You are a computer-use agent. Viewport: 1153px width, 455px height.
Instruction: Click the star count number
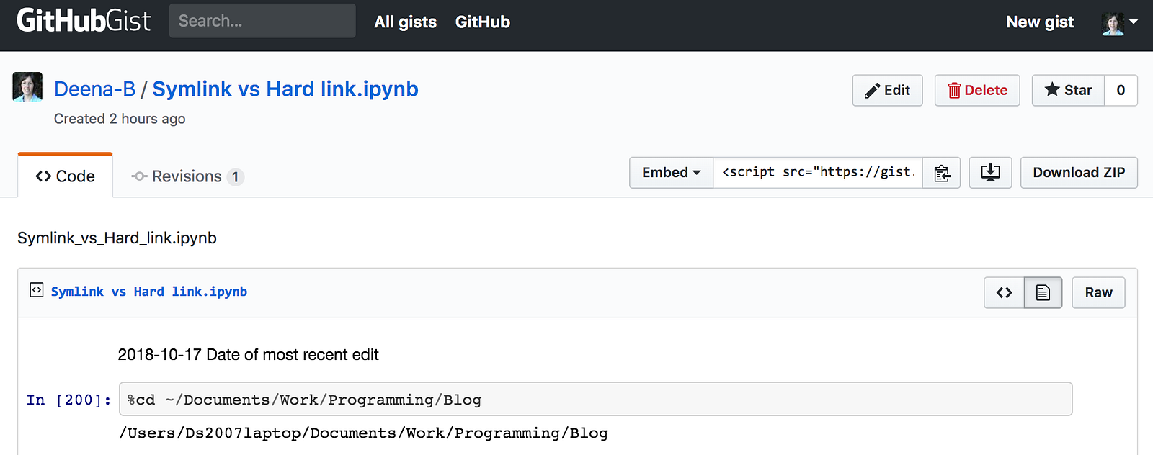pos(1121,91)
